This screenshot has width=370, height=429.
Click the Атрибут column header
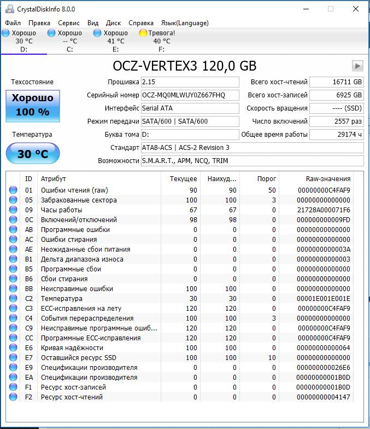(x=99, y=178)
